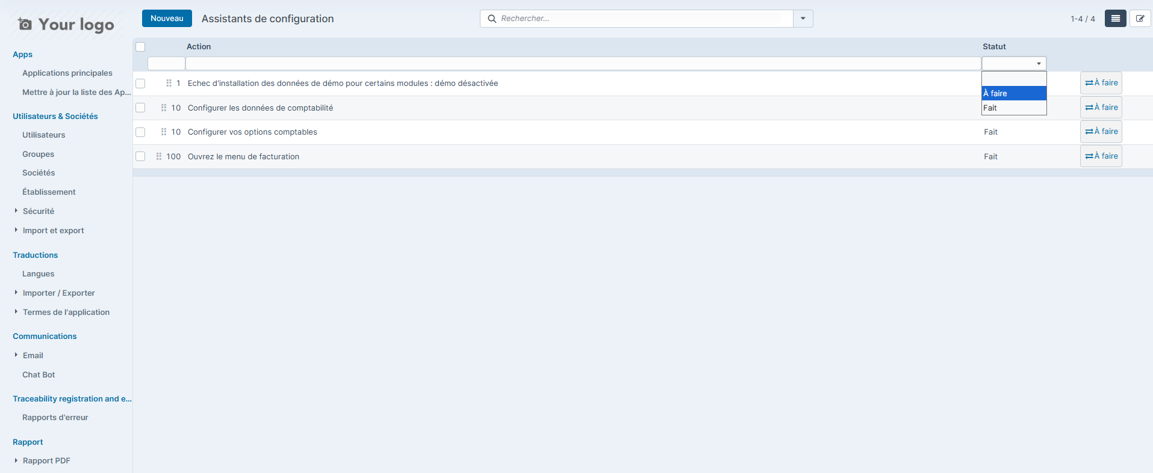
Task: Click the search magnifier icon
Action: pos(492,19)
